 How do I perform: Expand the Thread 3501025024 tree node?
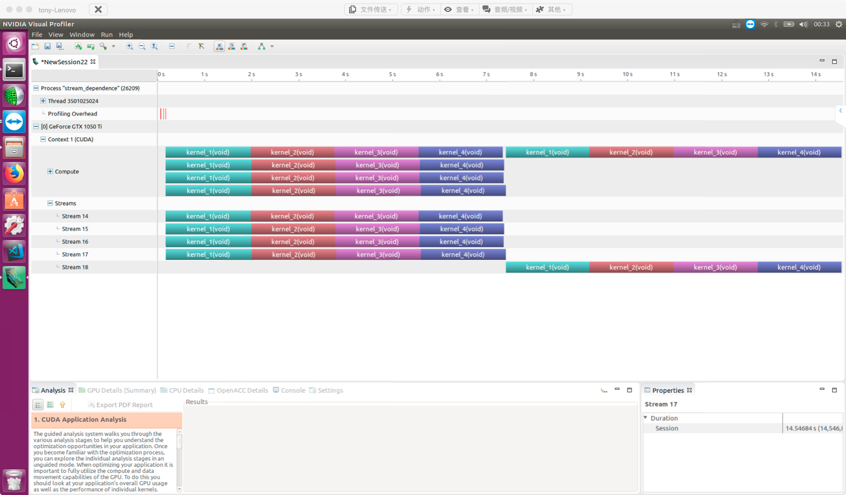[43, 101]
